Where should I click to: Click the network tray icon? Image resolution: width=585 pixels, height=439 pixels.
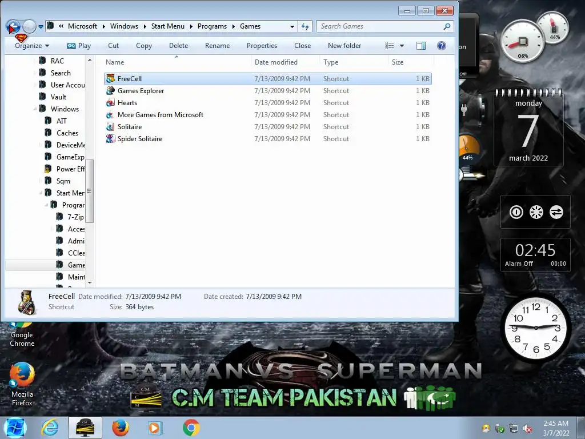click(514, 429)
